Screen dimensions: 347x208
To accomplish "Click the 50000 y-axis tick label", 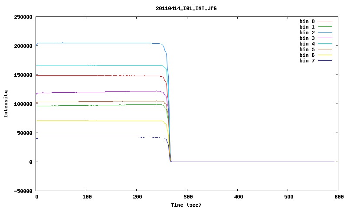I will click(25, 133).
